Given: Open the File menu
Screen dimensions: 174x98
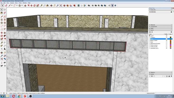Looking at the screenshot, I should tap(1, 3).
